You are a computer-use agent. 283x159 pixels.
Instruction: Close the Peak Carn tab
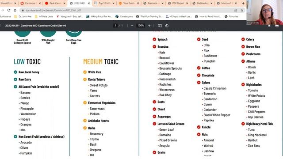pyautogui.click(x=64, y=3)
